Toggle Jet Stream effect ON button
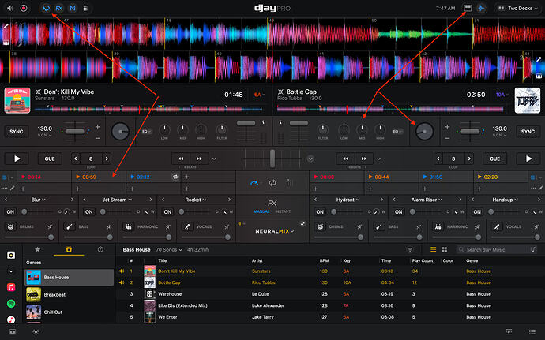The image size is (545, 340). pos(89,211)
